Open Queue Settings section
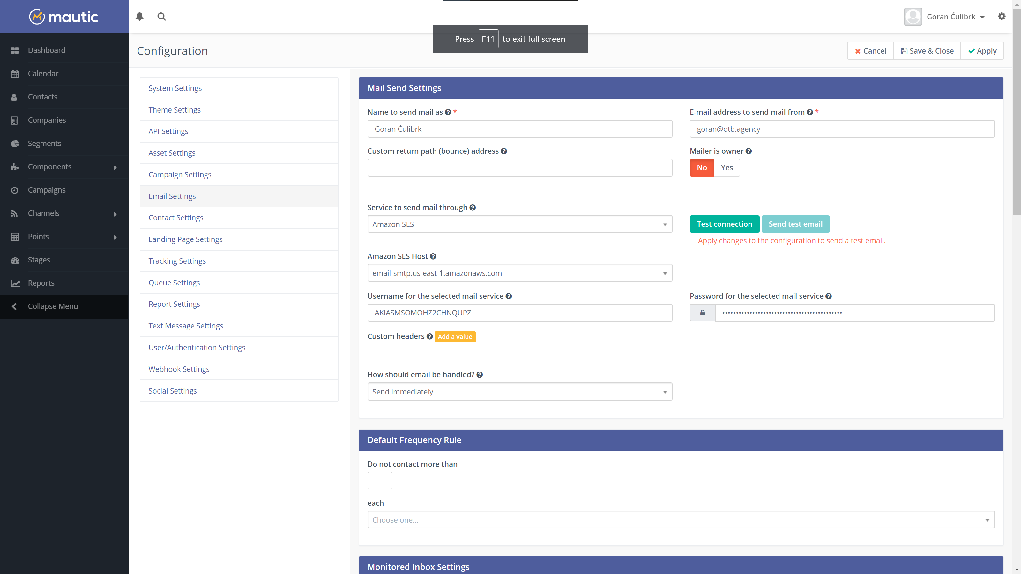Image resolution: width=1021 pixels, height=574 pixels. tap(239, 283)
